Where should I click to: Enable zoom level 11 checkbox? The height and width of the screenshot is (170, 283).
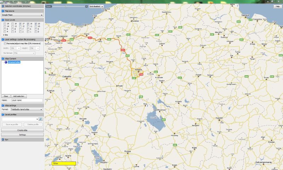28,26
